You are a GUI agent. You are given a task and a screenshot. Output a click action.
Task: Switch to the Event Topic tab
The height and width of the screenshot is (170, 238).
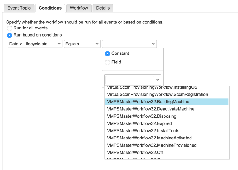pyautogui.click(x=19, y=8)
